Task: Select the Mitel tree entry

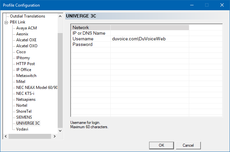Action: click(x=21, y=82)
